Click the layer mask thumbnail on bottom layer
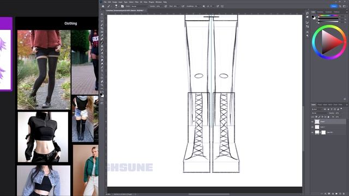349x196 pixels. (x=323, y=132)
